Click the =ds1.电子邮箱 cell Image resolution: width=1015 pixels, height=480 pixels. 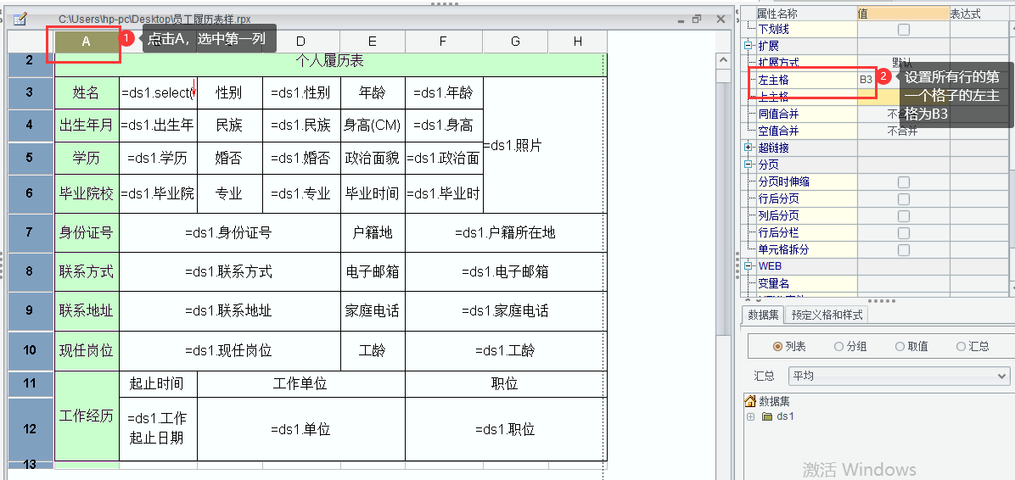(x=506, y=272)
